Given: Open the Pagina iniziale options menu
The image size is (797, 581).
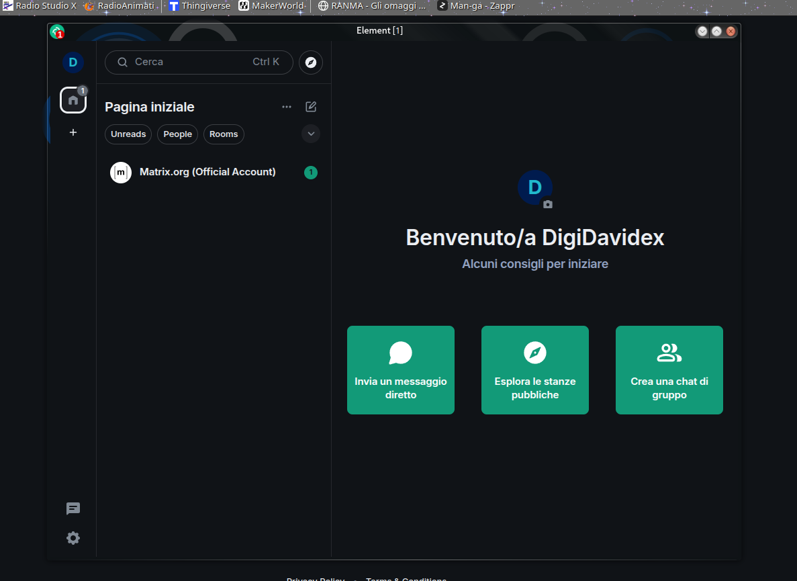Looking at the screenshot, I should [287, 107].
